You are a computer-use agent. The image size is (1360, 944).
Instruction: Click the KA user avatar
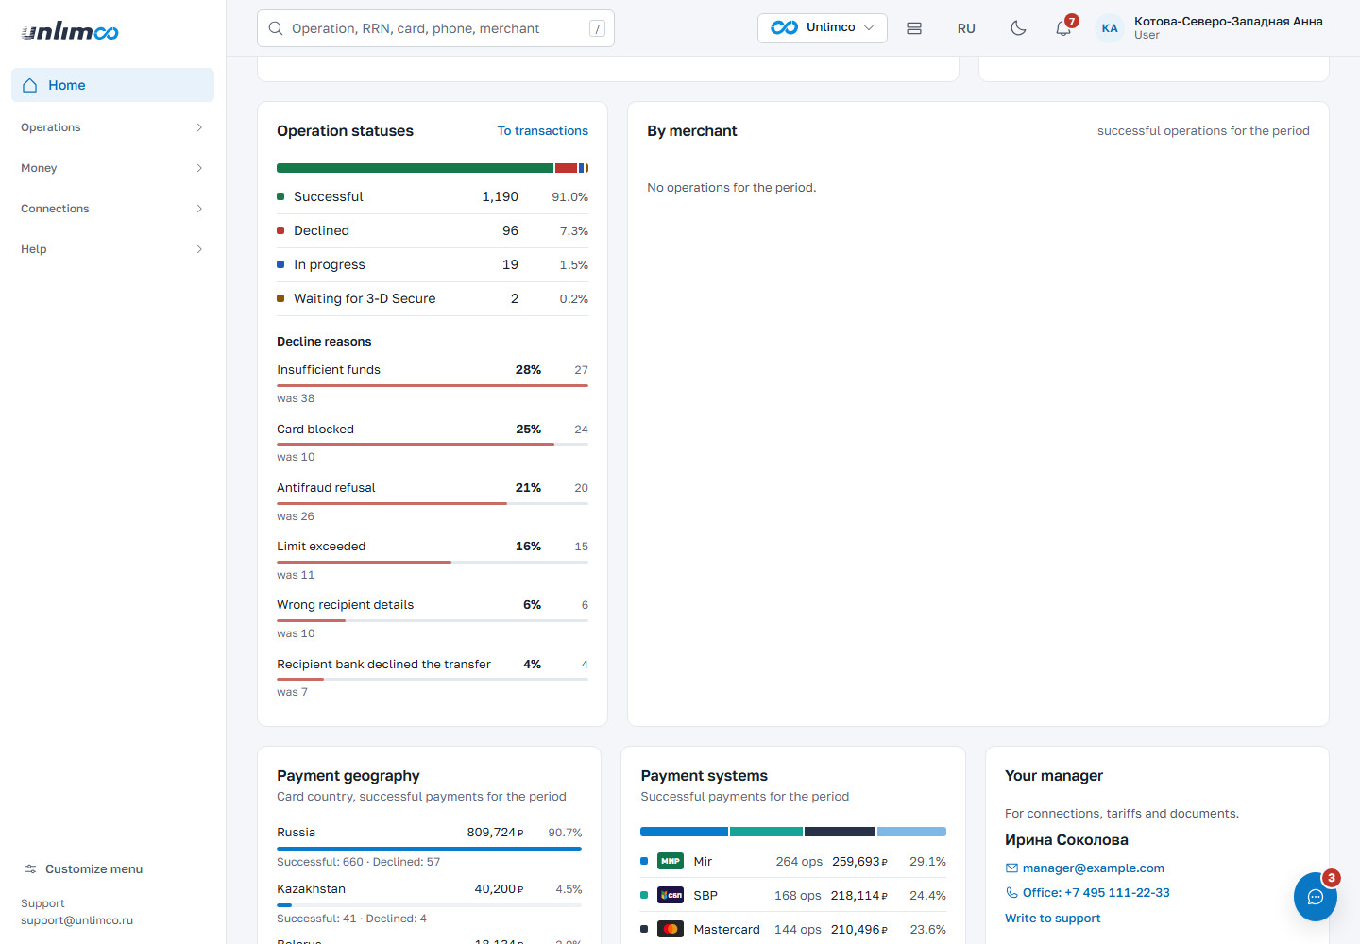[x=1110, y=28]
